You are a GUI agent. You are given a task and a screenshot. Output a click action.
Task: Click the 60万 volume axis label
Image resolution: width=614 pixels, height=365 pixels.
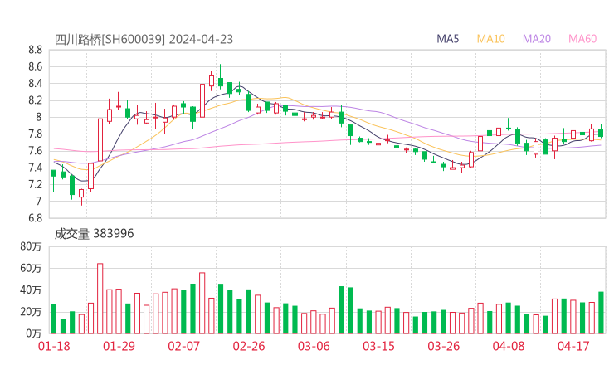coord(31,268)
